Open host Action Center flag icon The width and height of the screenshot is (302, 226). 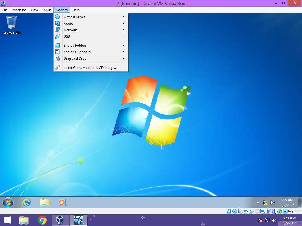[x=260, y=220]
